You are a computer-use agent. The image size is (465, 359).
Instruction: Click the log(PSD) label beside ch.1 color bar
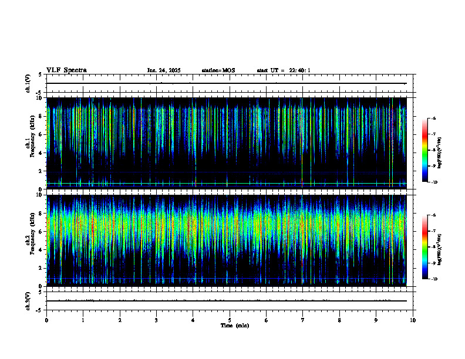point(440,153)
